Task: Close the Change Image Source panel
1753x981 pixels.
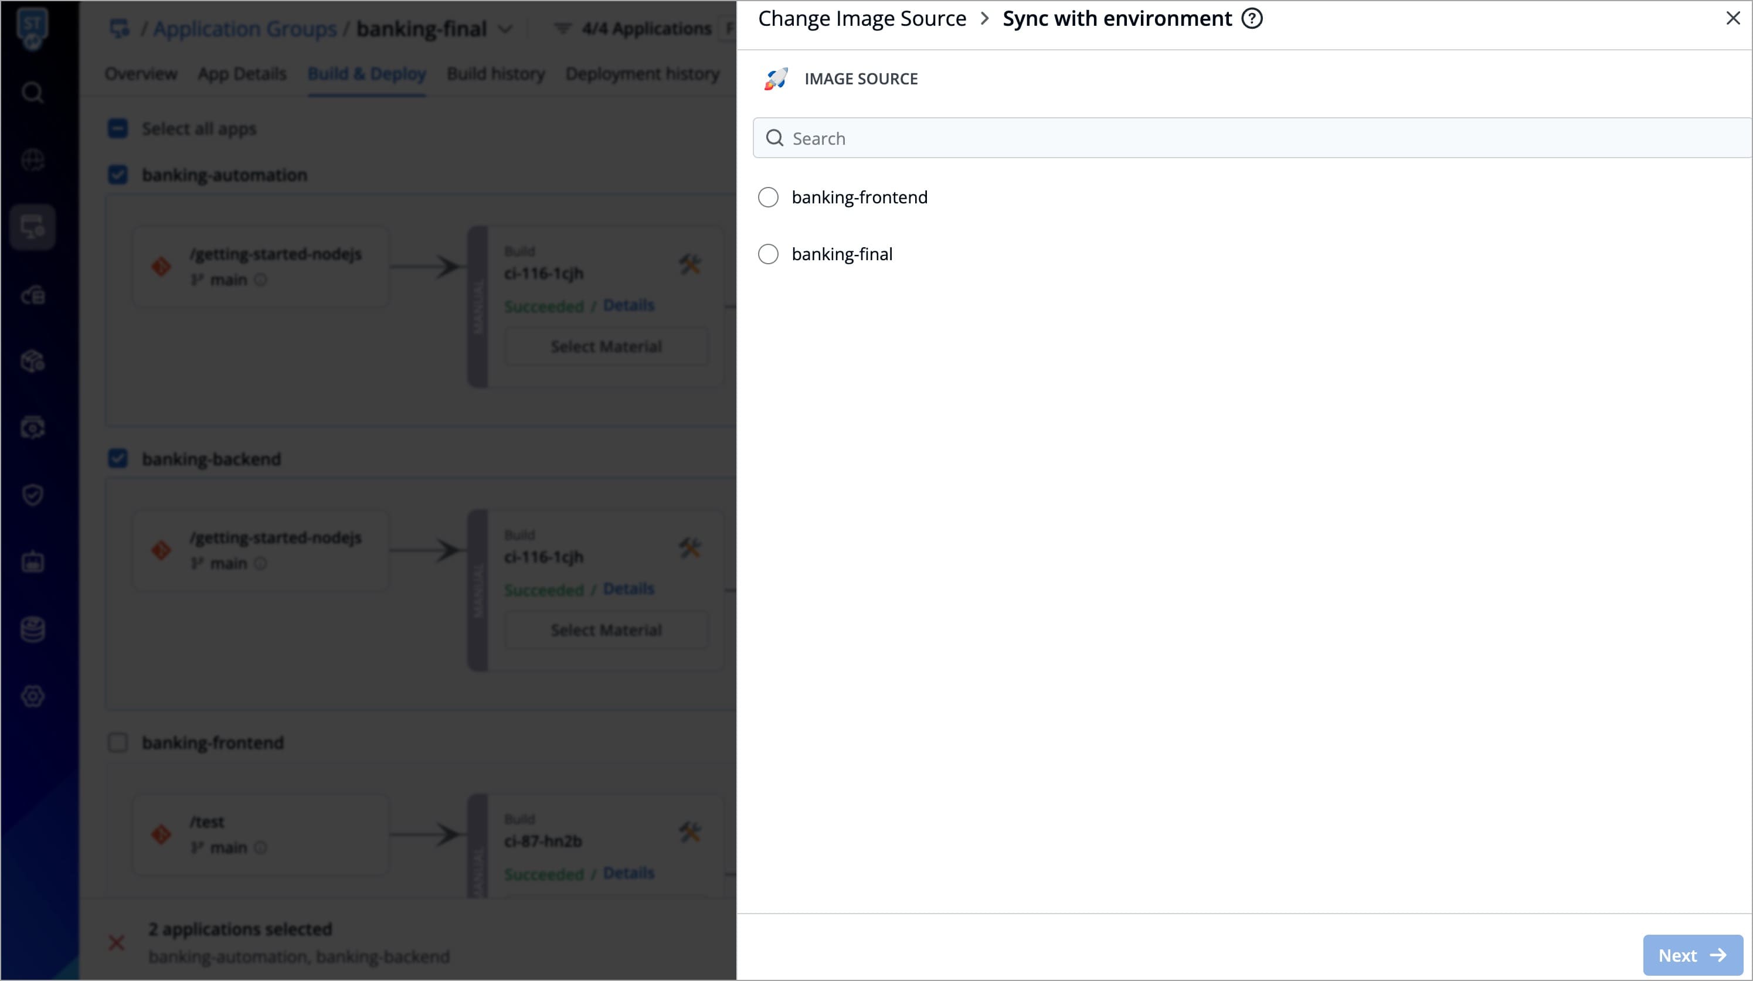Action: click(1732, 18)
